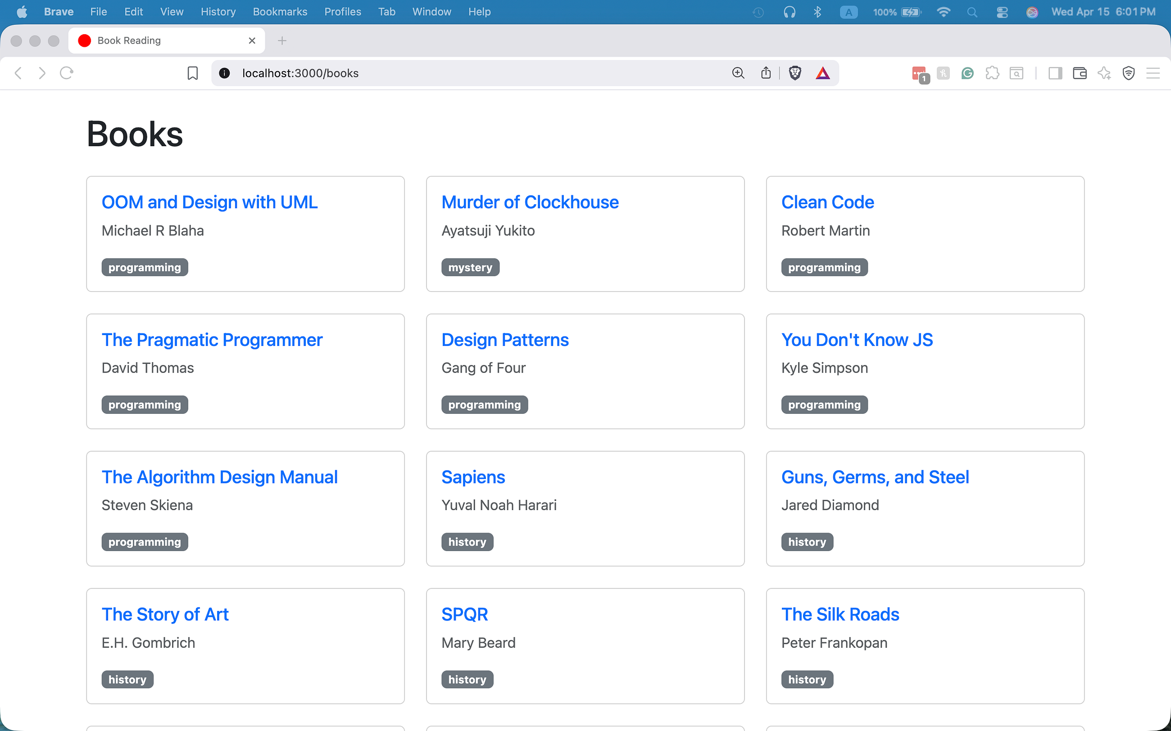
Task: Open the Window menu
Action: click(431, 12)
